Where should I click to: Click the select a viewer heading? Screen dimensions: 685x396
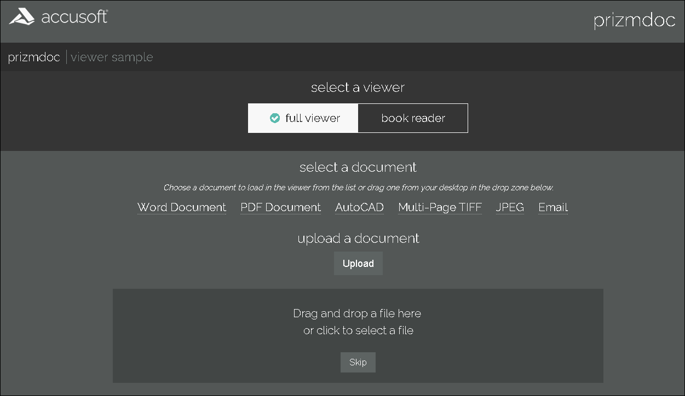358,87
